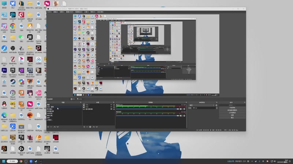Open the CapCut desktop shortcut
Screen dimensions: 293x164
point(30,38)
